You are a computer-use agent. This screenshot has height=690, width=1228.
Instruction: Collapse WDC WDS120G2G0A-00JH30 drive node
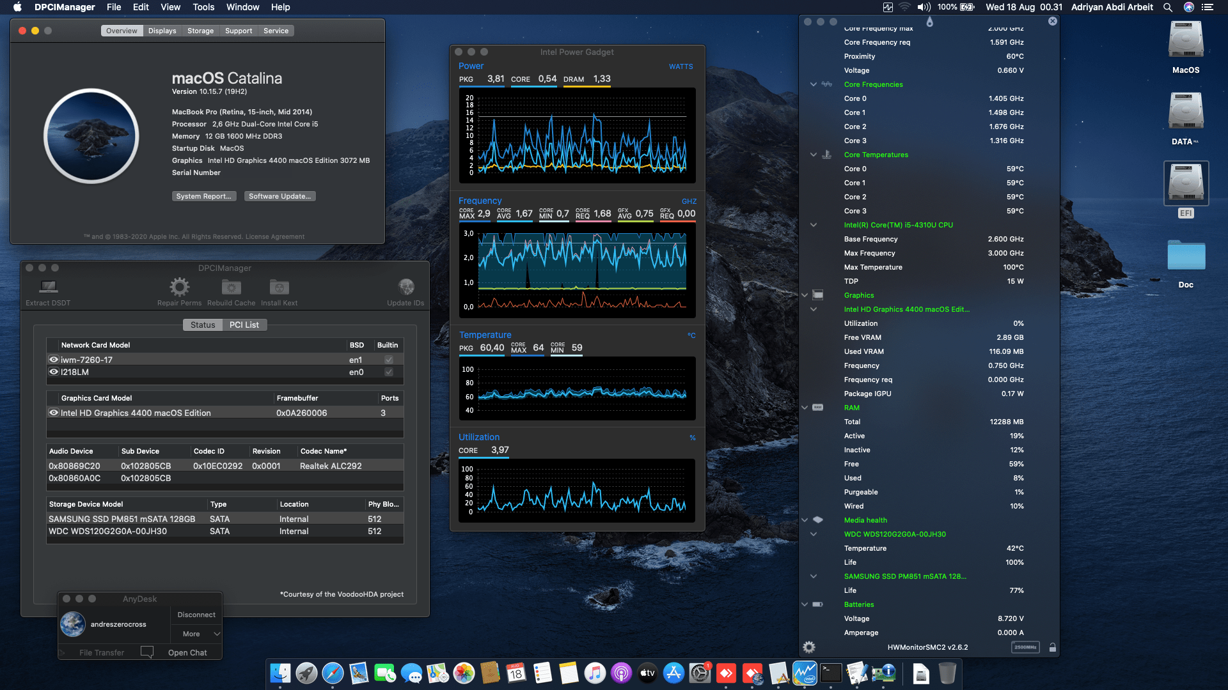coord(814,534)
